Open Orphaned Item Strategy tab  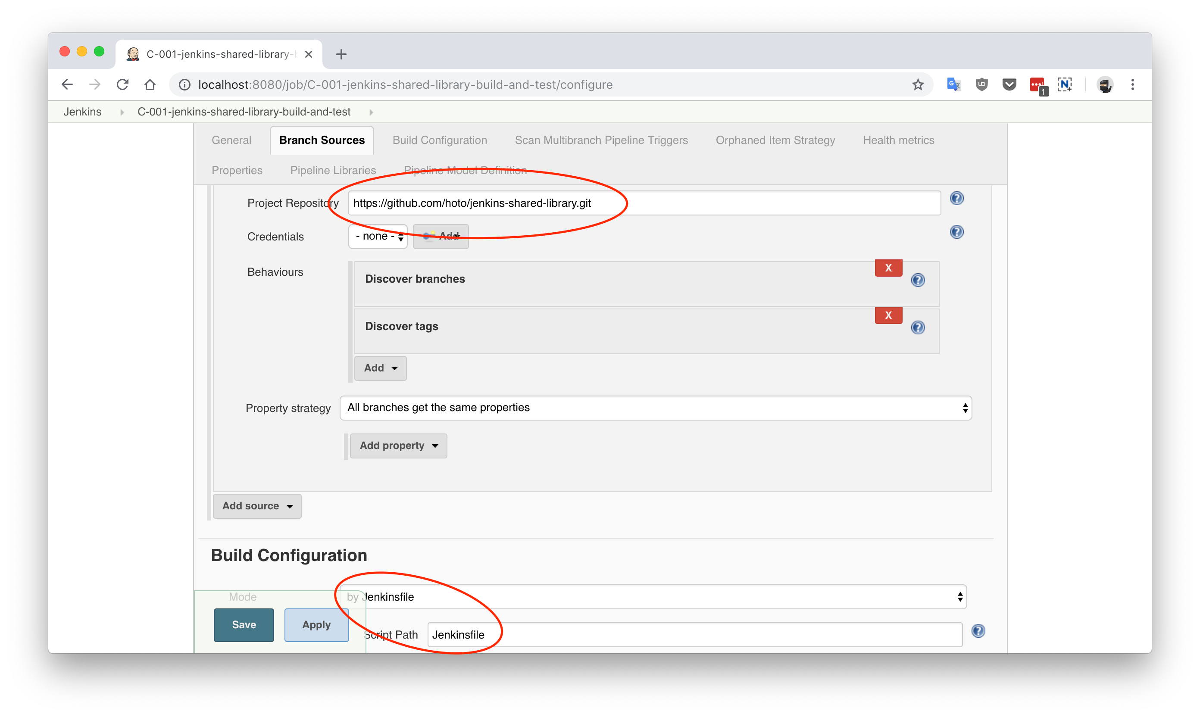click(x=775, y=140)
